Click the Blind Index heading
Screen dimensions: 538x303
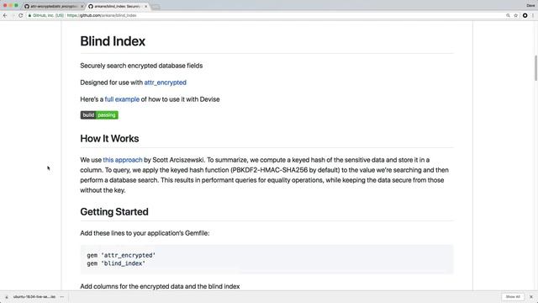click(113, 41)
